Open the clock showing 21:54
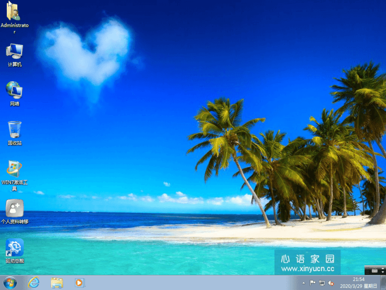386x290 pixels. point(358,283)
